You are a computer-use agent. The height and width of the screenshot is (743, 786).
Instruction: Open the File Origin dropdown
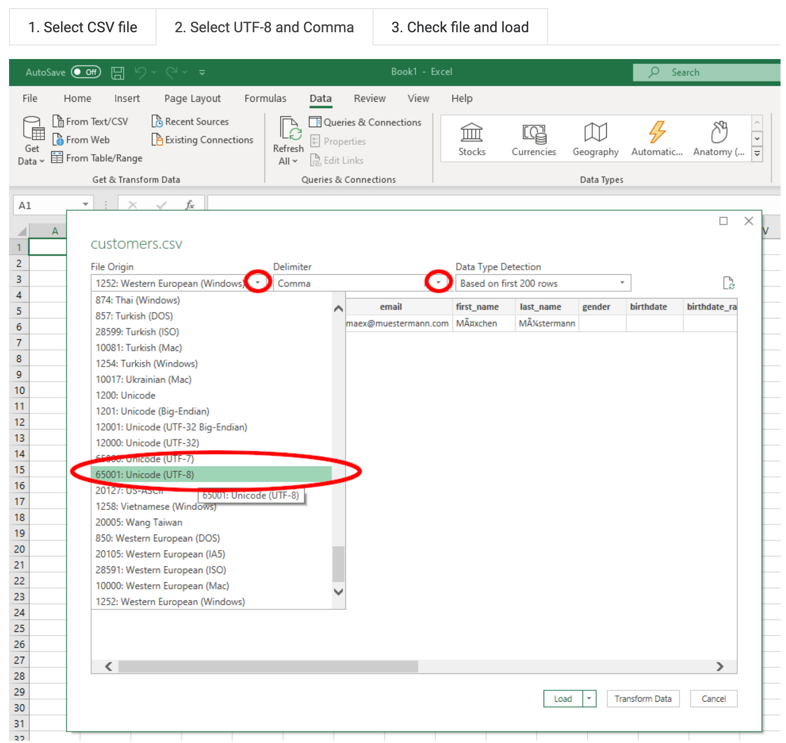click(258, 282)
